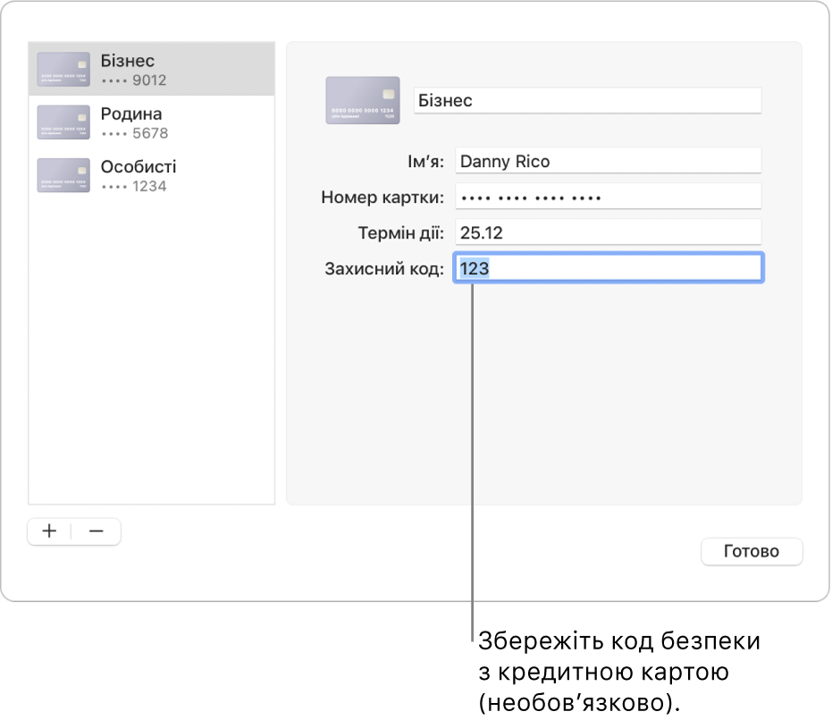Click the Термін дії field showing 25.12
The height and width of the screenshot is (720, 832).
(x=608, y=233)
